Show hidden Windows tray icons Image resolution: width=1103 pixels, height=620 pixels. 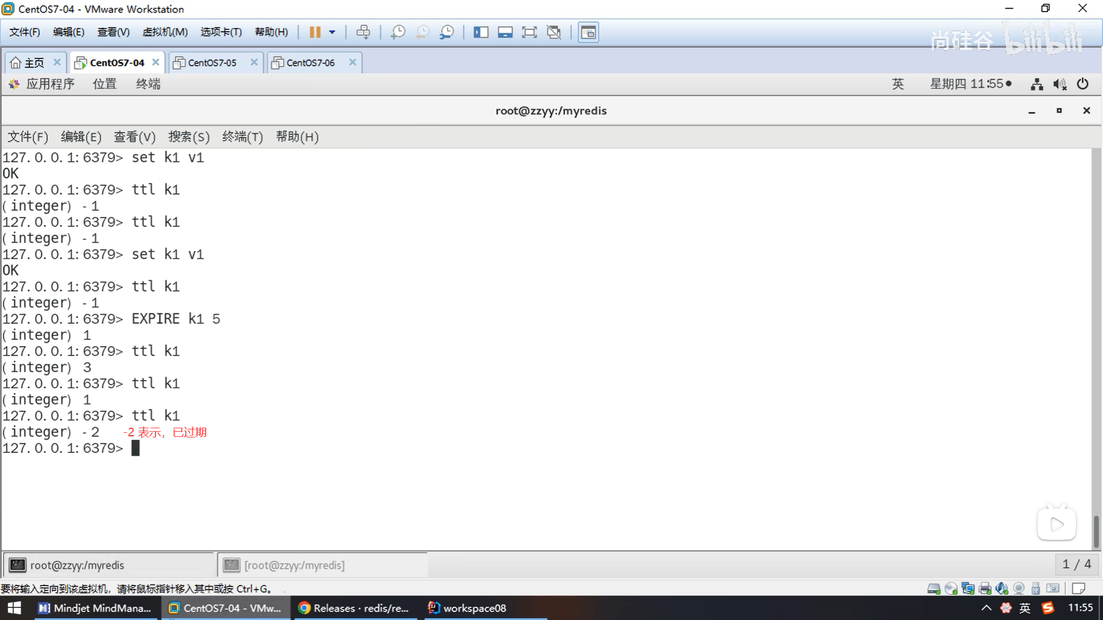click(986, 608)
